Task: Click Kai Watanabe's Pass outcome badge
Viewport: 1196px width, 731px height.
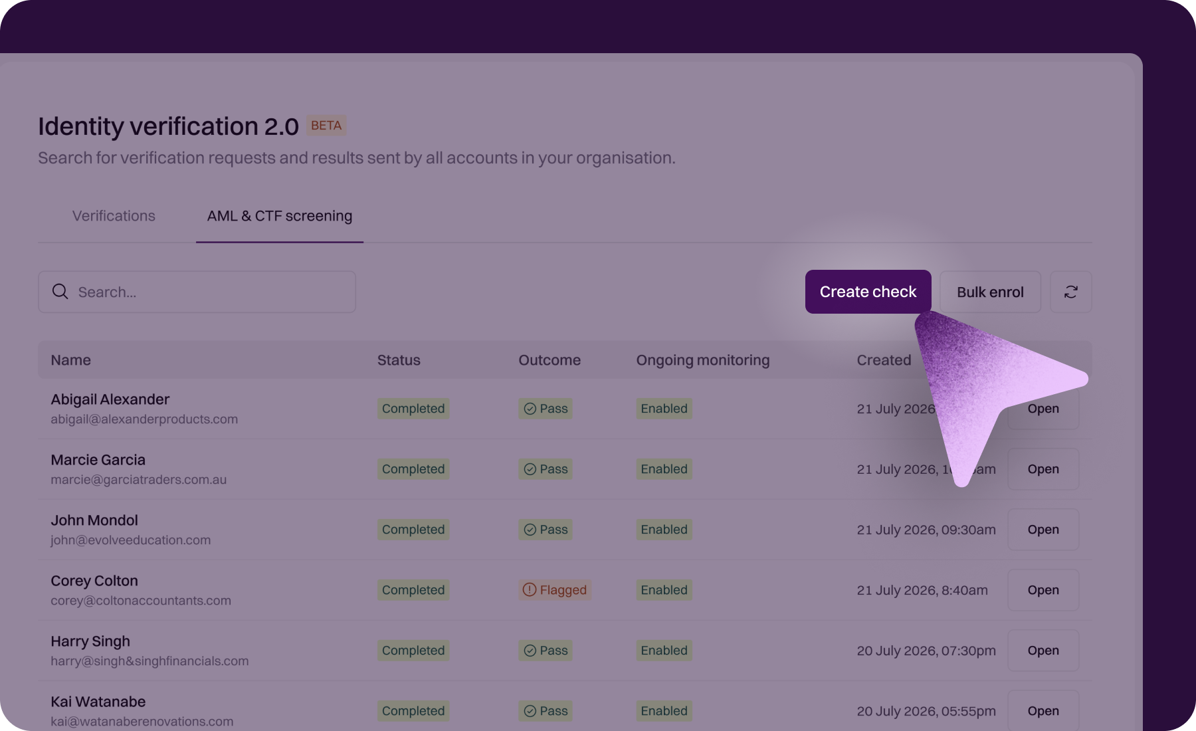Action: [x=546, y=711]
